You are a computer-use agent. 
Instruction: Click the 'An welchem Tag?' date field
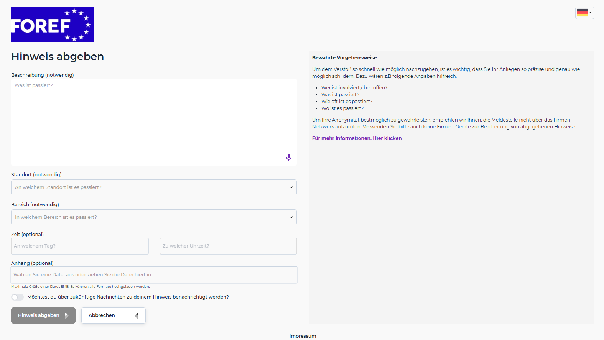point(80,246)
